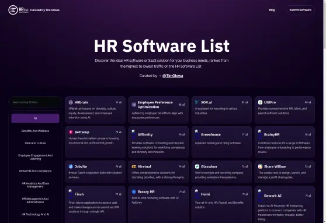Image resolution: width=326 pixels, height=223 pixels.
Task: Filter by Benefits And Wellness category
Action: pos(35,131)
